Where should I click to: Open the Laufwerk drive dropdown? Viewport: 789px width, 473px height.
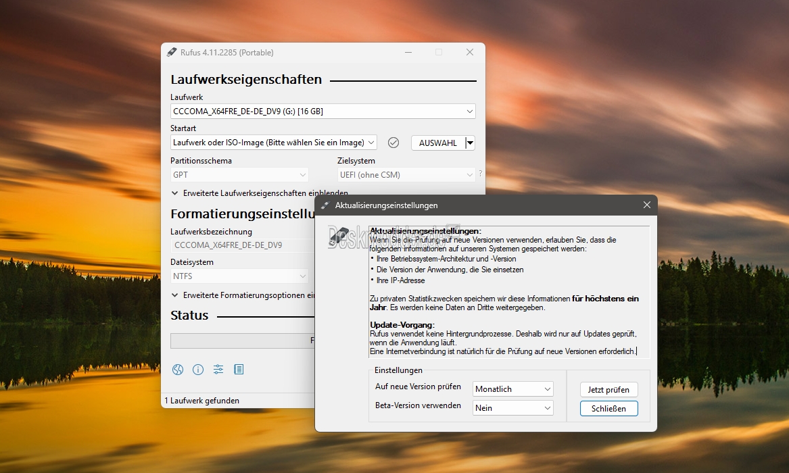[x=322, y=111]
